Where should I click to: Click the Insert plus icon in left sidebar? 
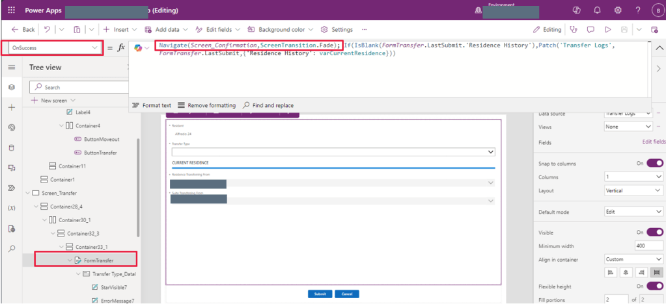point(11,107)
